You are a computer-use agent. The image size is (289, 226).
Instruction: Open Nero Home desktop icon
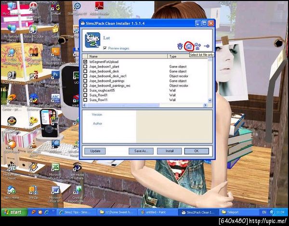point(12,193)
